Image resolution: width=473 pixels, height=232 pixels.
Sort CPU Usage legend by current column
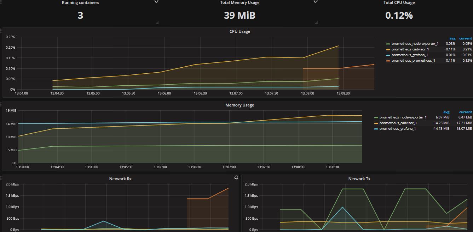pos(466,38)
